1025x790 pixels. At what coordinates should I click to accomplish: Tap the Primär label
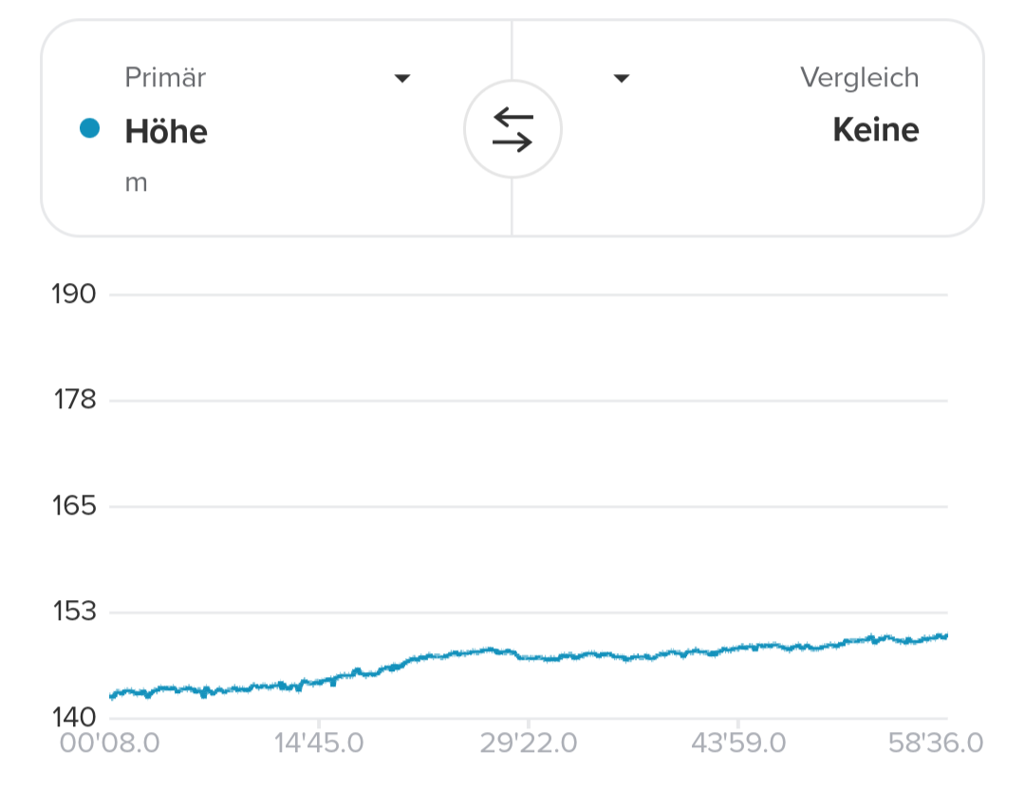pos(165,78)
